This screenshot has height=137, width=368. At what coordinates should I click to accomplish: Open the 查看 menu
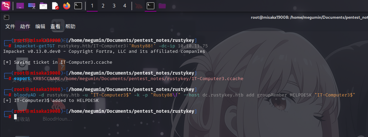pyautogui.click(x=55, y=27)
